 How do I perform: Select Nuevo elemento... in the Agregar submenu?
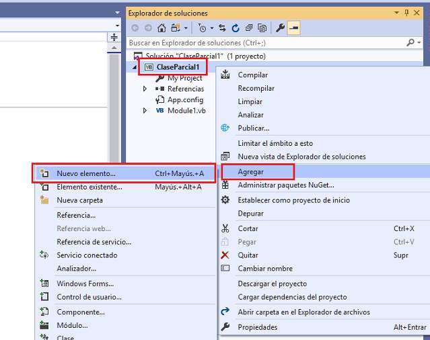point(124,173)
